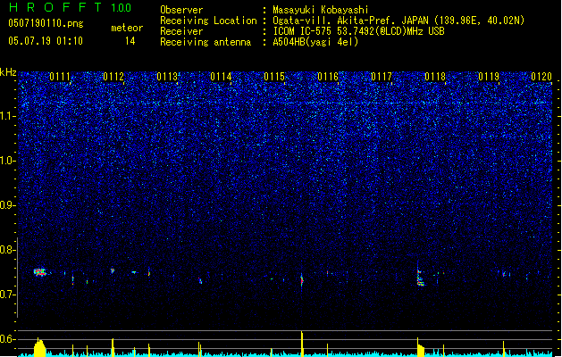Screen dimensions: 562x357
Task: Click the 1.0 kHz axis label
Action: pyautogui.click(x=8, y=161)
